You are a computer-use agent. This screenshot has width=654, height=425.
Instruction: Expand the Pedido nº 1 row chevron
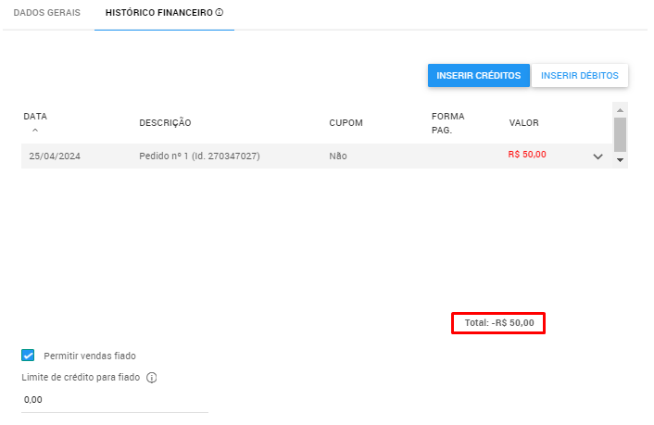coord(597,156)
